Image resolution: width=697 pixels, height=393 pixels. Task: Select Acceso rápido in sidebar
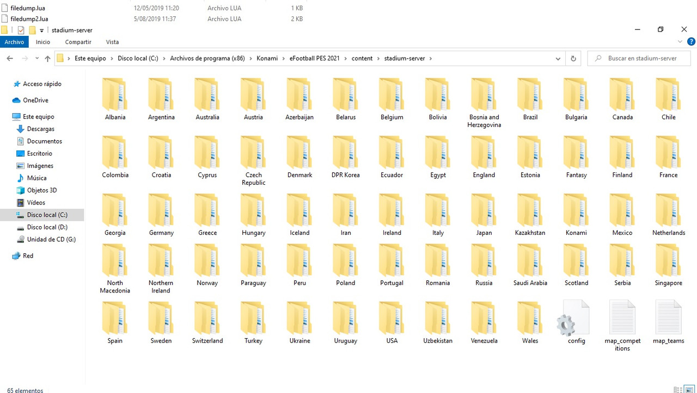pyautogui.click(x=37, y=84)
